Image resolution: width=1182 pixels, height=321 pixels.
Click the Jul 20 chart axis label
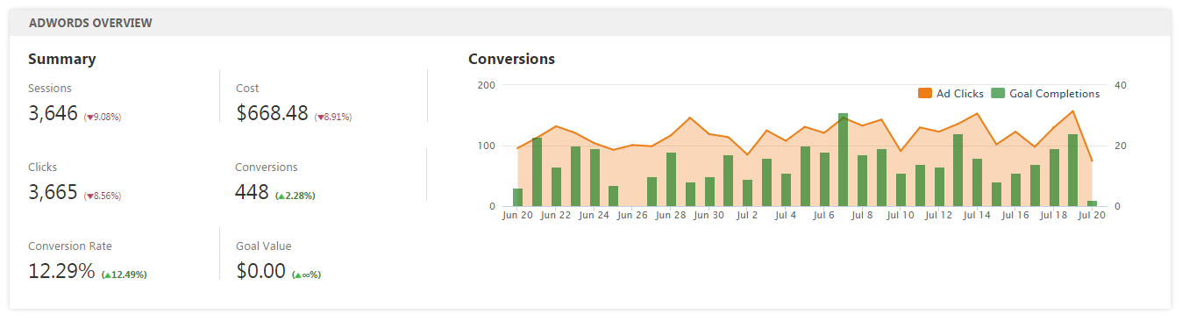(1091, 215)
